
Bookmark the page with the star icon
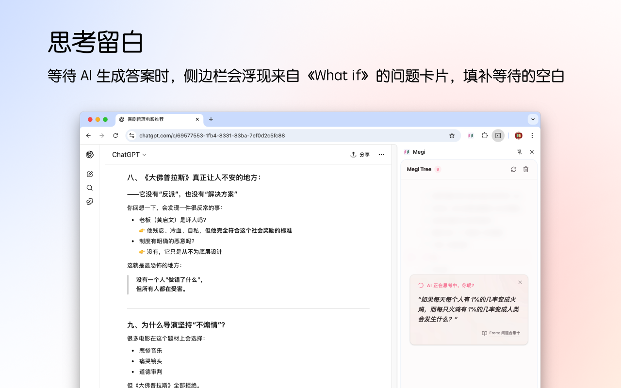pos(452,136)
